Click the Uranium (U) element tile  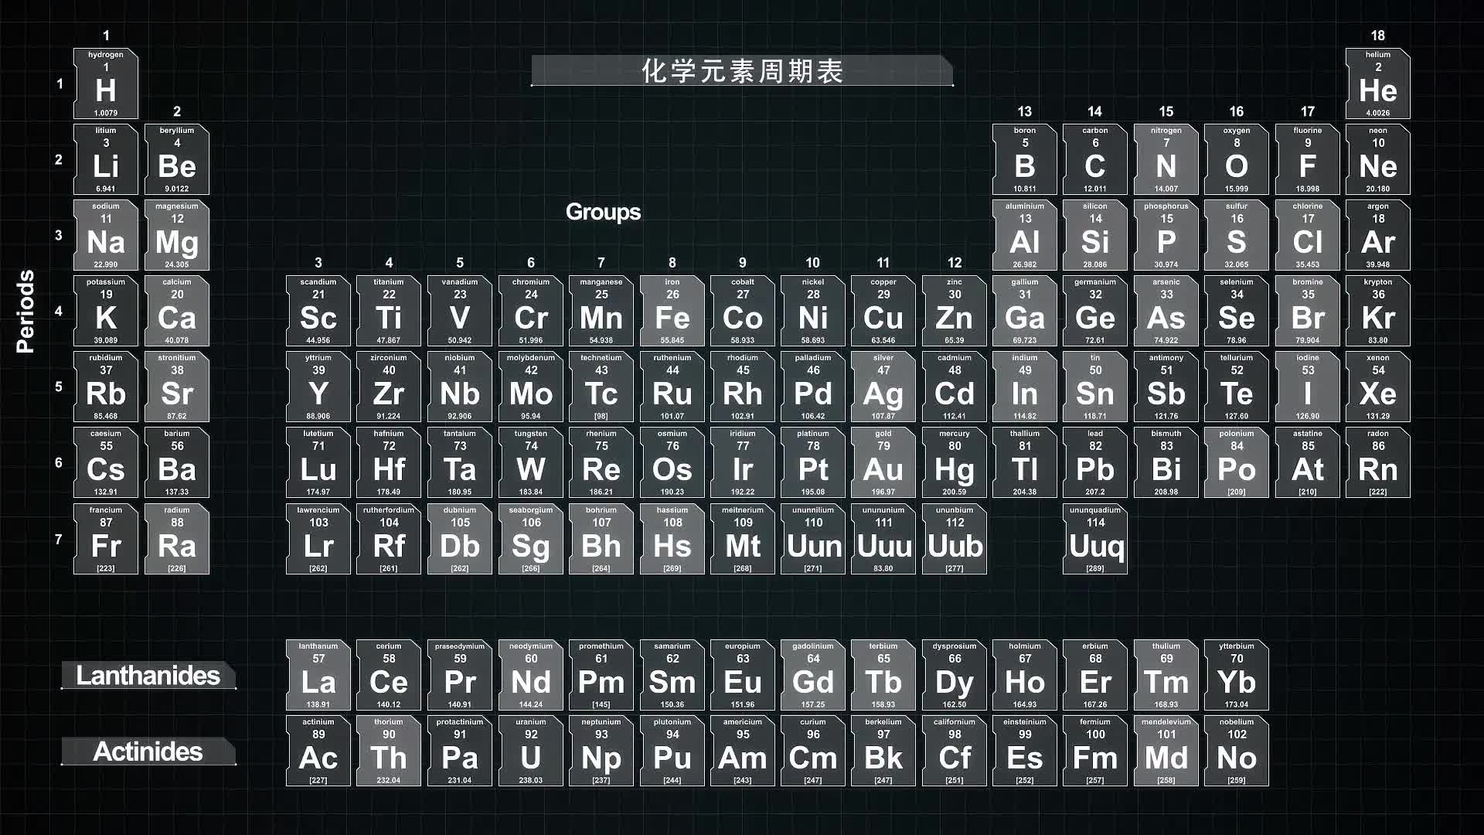(530, 751)
